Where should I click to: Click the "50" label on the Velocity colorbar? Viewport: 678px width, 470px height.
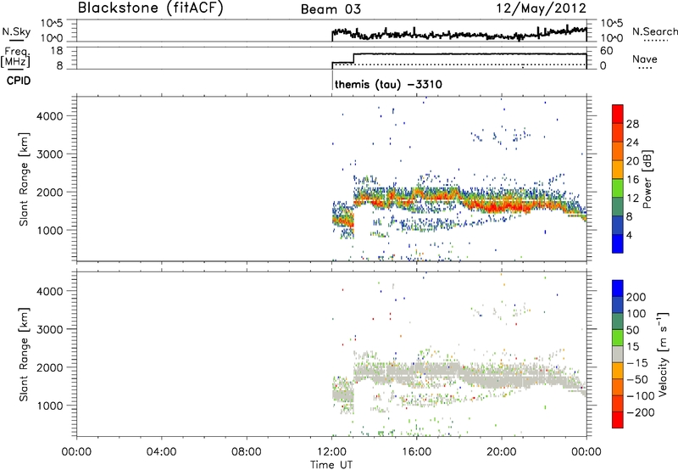pyautogui.click(x=632, y=330)
